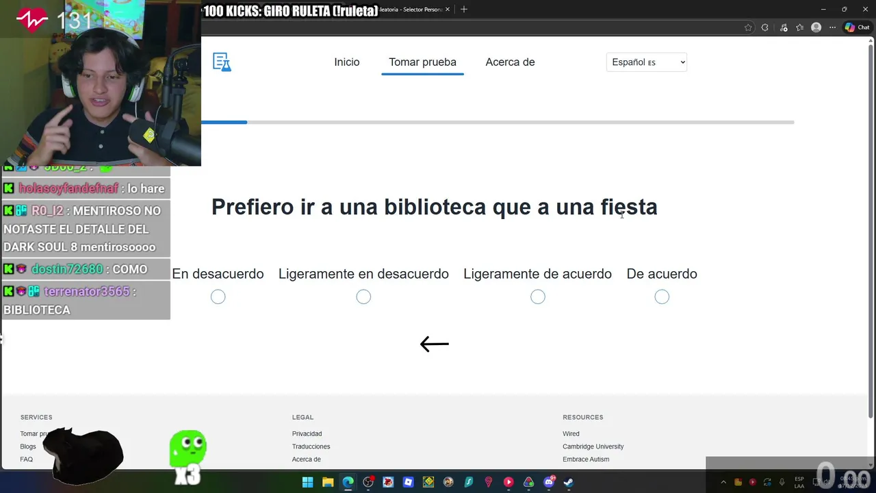Screen dimensions: 876x493
Task: Click the test site logo icon
Action: (x=222, y=62)
